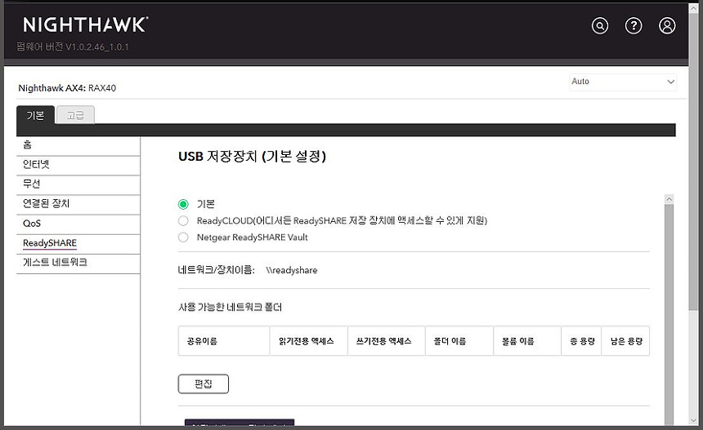Viewport: 703px width, 430px height.
Task: Select the 기본 radio button
Action: pyautogui.click(x=183, y=205)
